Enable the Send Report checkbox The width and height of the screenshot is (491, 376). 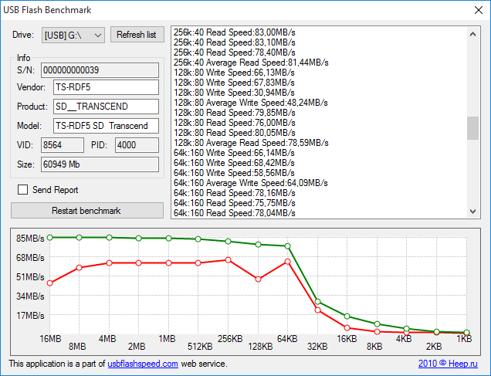(22, 190)
